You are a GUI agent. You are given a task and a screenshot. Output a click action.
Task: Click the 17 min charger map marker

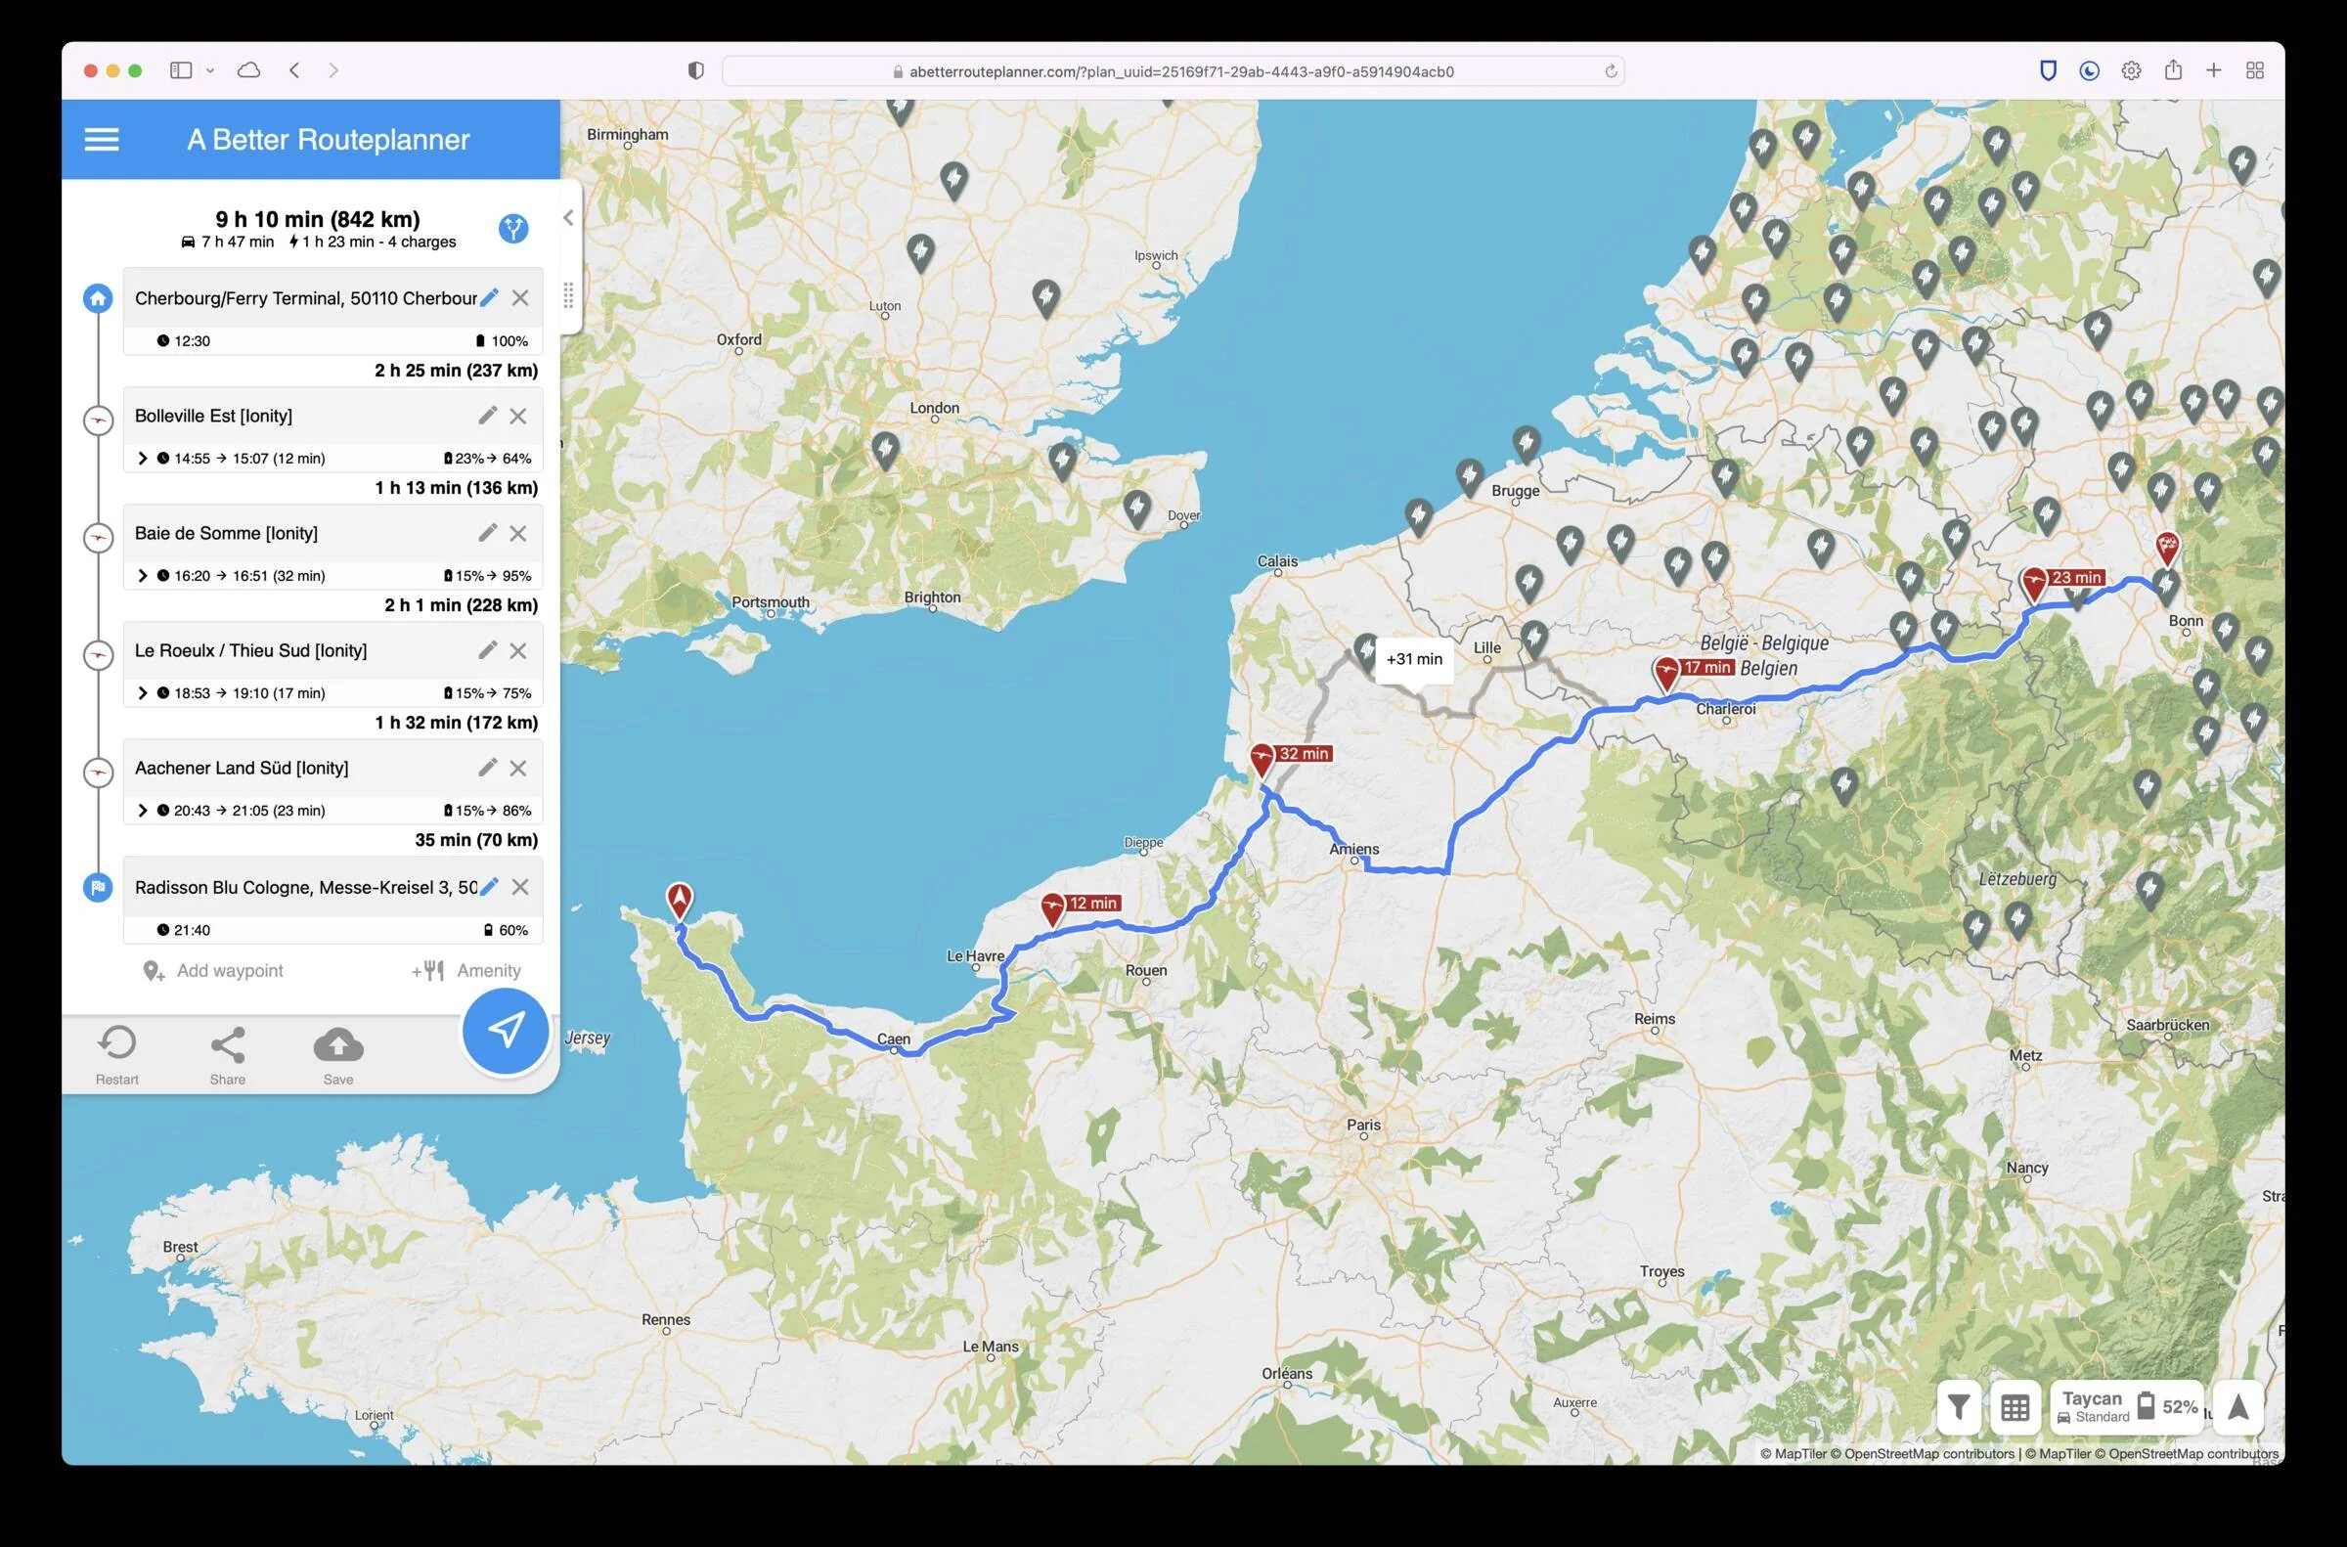(x=1666, y=673)
